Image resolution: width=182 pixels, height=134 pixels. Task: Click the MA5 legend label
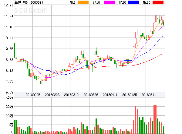(x=72, y=2)
